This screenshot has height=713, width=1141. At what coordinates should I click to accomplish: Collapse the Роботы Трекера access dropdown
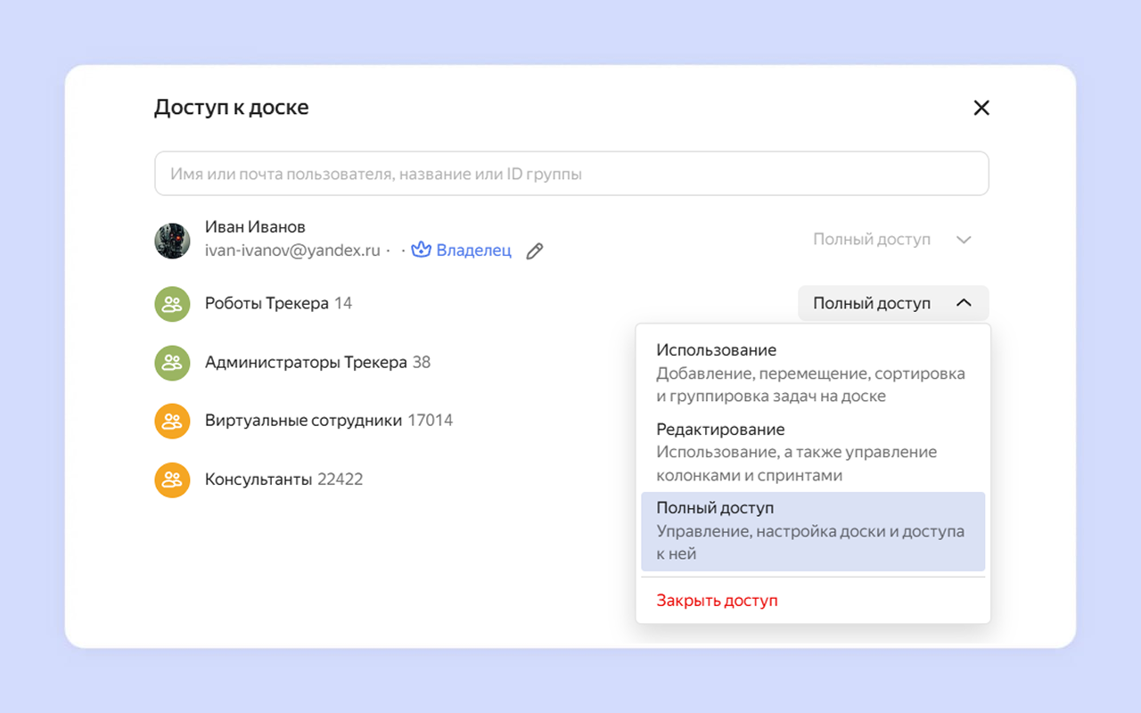tap(892, 304)
